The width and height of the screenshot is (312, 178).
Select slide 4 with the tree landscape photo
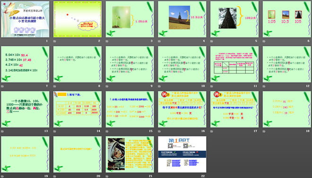[182, 19]
